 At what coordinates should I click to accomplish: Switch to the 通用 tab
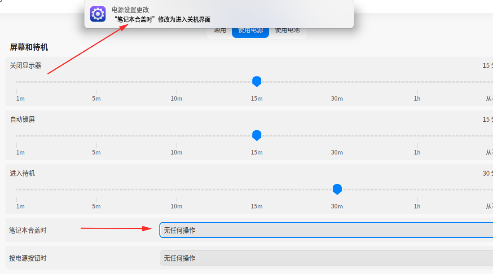point(220,31)
